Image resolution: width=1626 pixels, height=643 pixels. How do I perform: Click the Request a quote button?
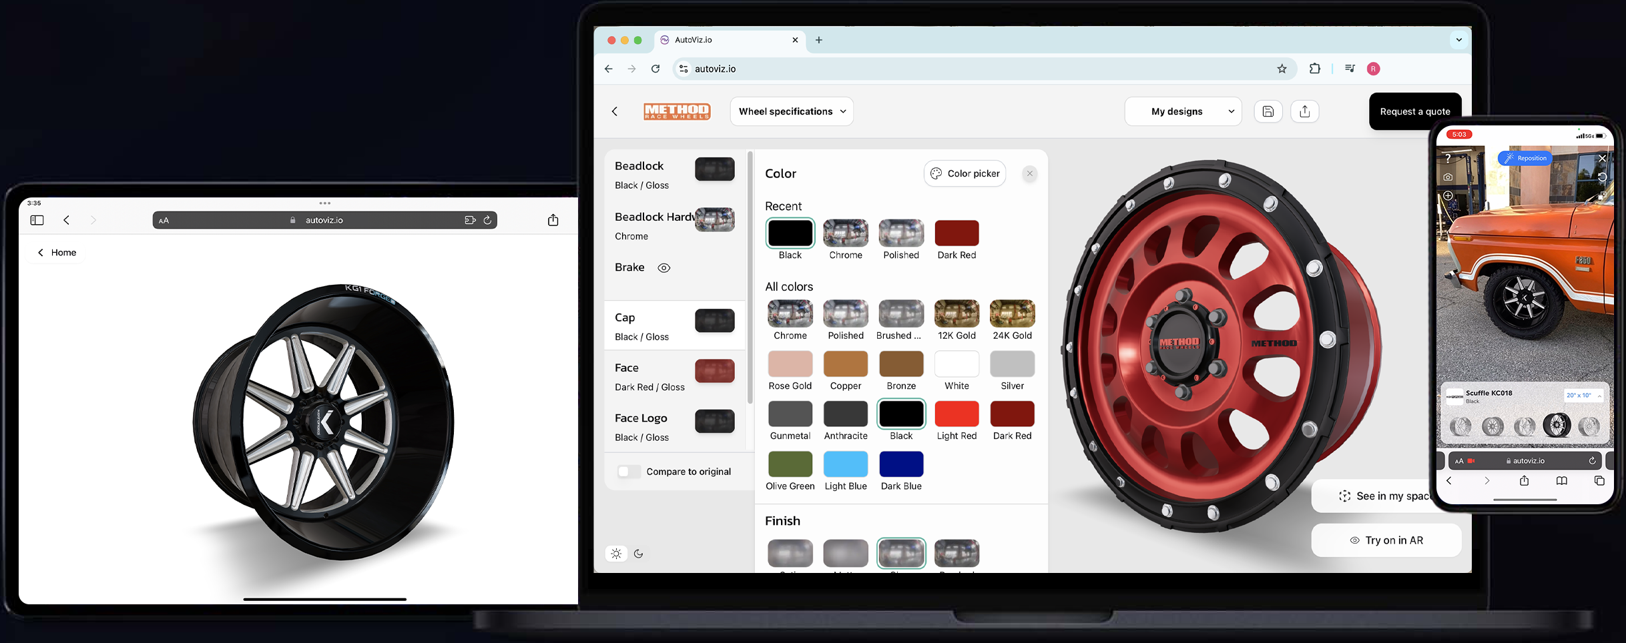pyautogui.click(x=1414, y=111)
